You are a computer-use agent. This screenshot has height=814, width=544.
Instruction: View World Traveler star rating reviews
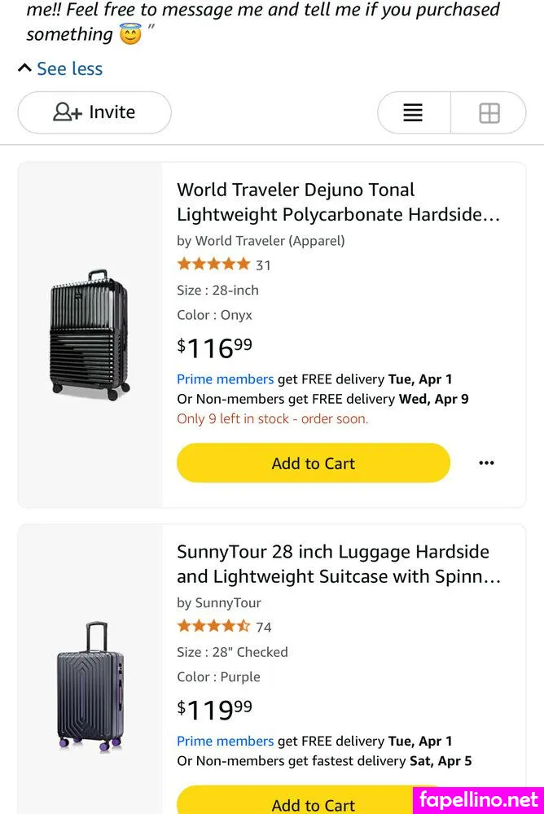point(213,265)
